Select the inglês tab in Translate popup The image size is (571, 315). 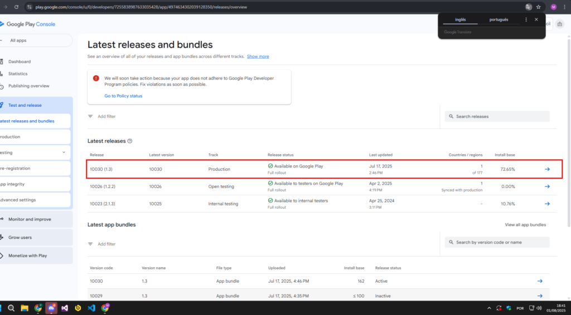click(460, 19)
